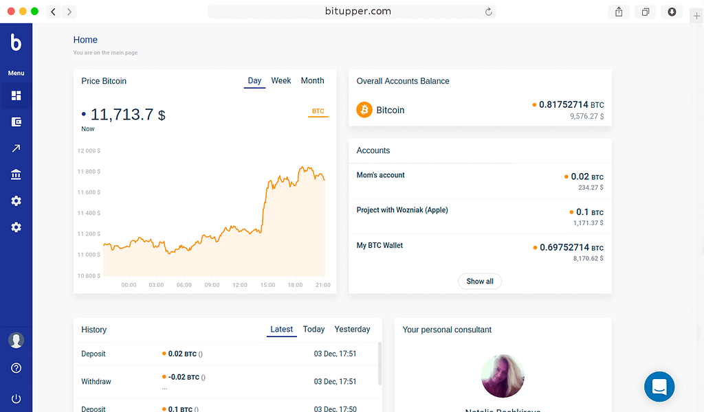Click the bitupper logo in sidebar
The height and width of the screenshot is (412, 704).
coord(16,42)
